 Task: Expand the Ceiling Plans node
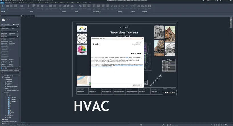pyautogui.click(x=5, y=116)
